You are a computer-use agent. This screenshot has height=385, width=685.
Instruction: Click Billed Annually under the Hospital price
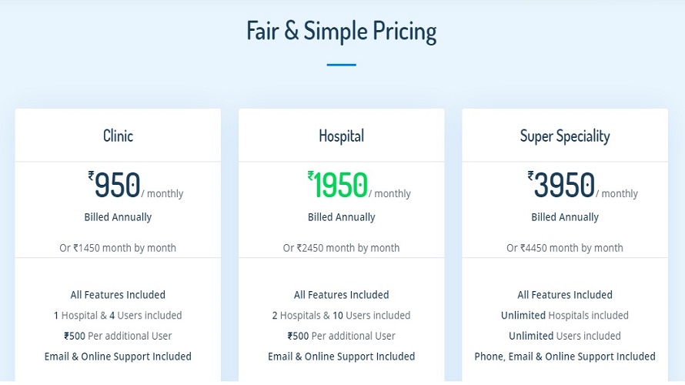click(342, 217)
